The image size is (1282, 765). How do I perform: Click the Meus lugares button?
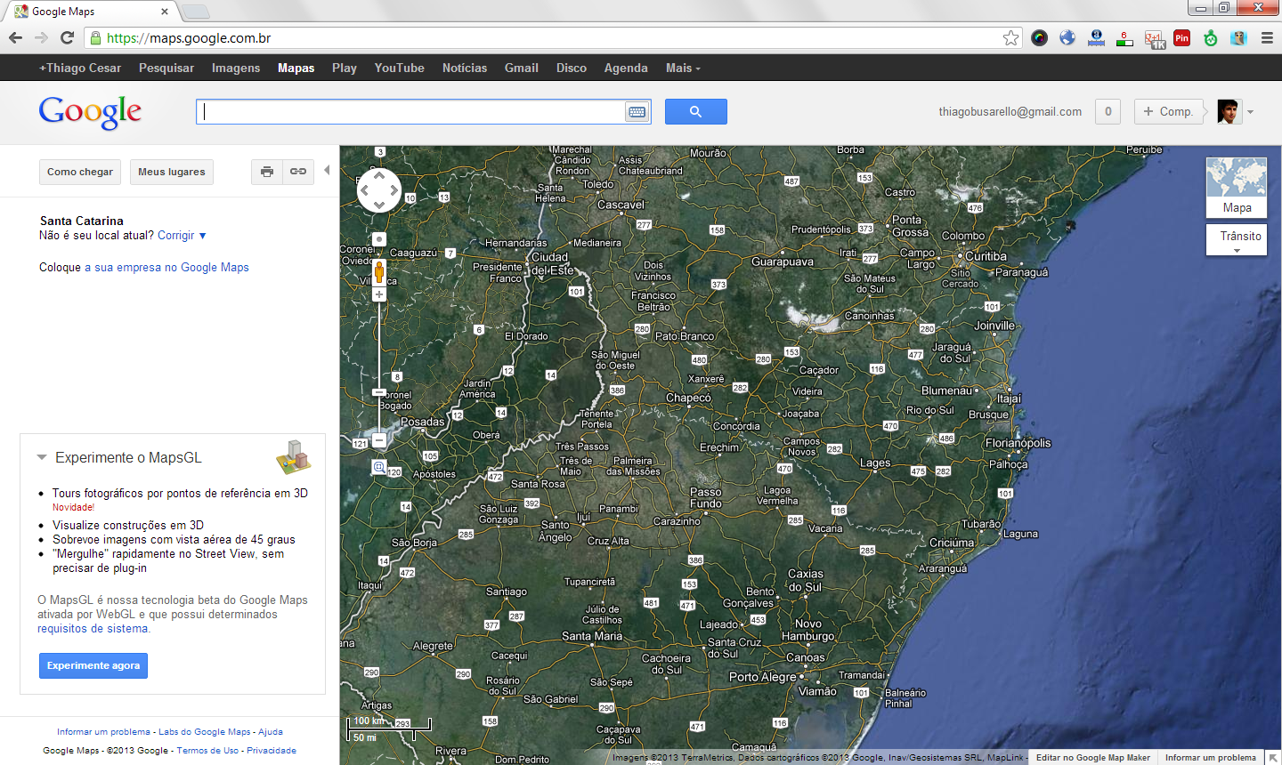click(172, 172)
